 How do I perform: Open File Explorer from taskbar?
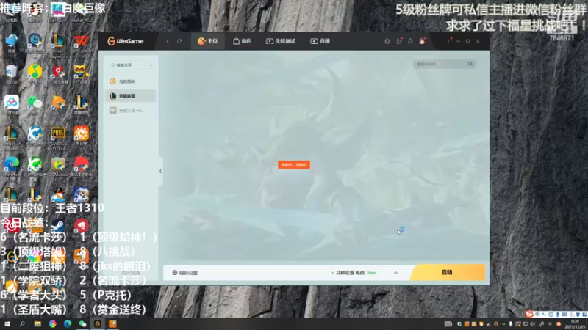click(x=37, y=324)
